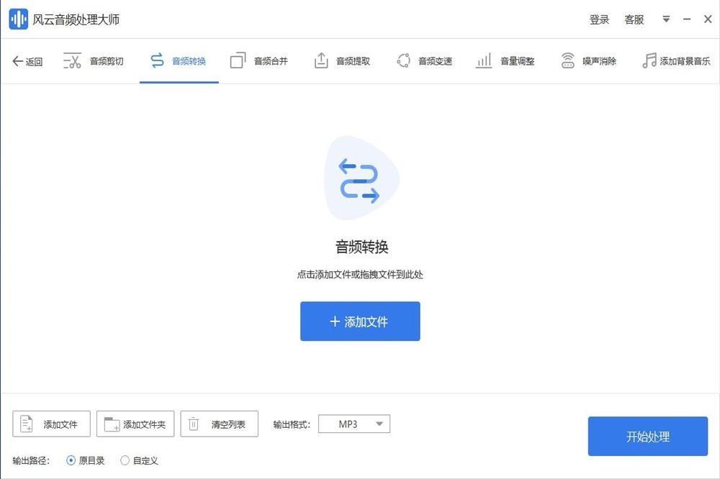This screenshot has height=479, width=720.
Task: Click the circular 音频变速 icon
Action: click(x=403, y=60)
